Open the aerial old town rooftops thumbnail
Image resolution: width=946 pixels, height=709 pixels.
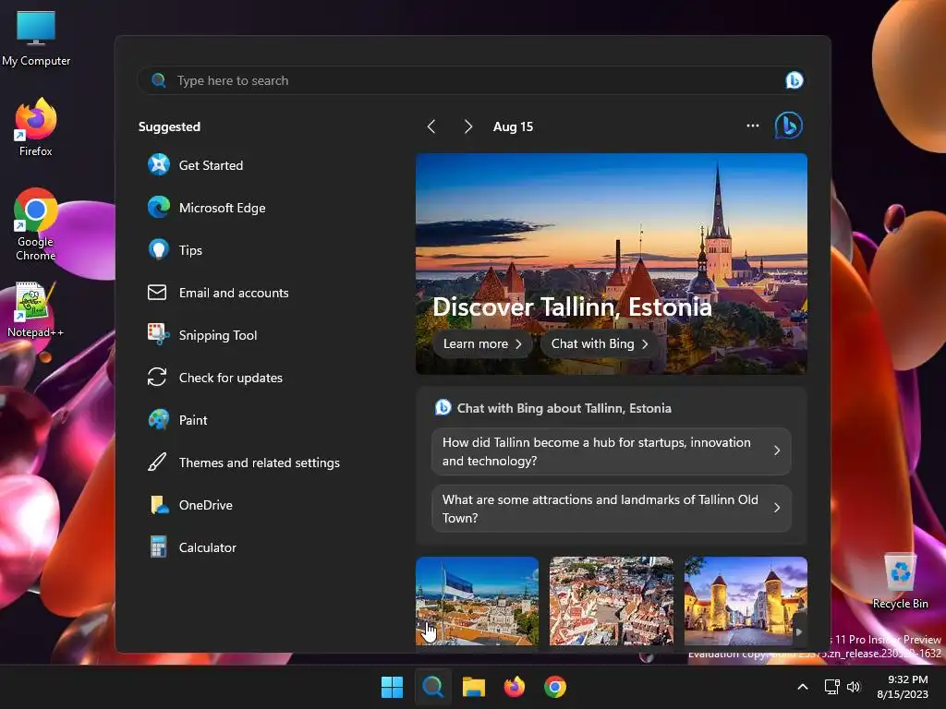(612, 601)
